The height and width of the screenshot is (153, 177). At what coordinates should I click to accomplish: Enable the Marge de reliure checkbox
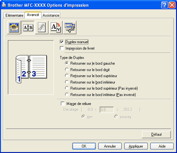pos(63,104)
